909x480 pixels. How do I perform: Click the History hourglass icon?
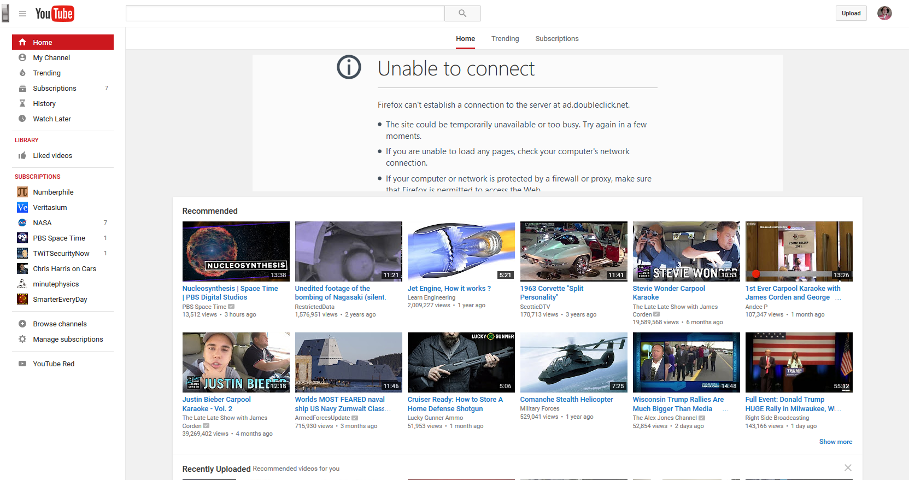[x=22, y=103]
